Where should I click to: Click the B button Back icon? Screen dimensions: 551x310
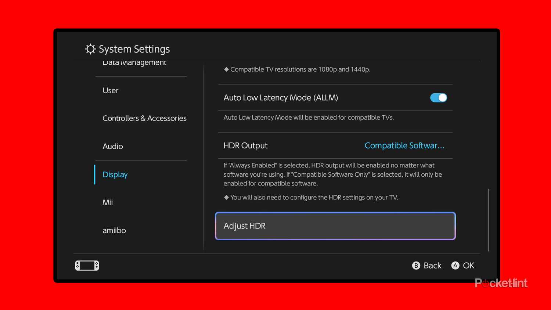click(416, 265)
